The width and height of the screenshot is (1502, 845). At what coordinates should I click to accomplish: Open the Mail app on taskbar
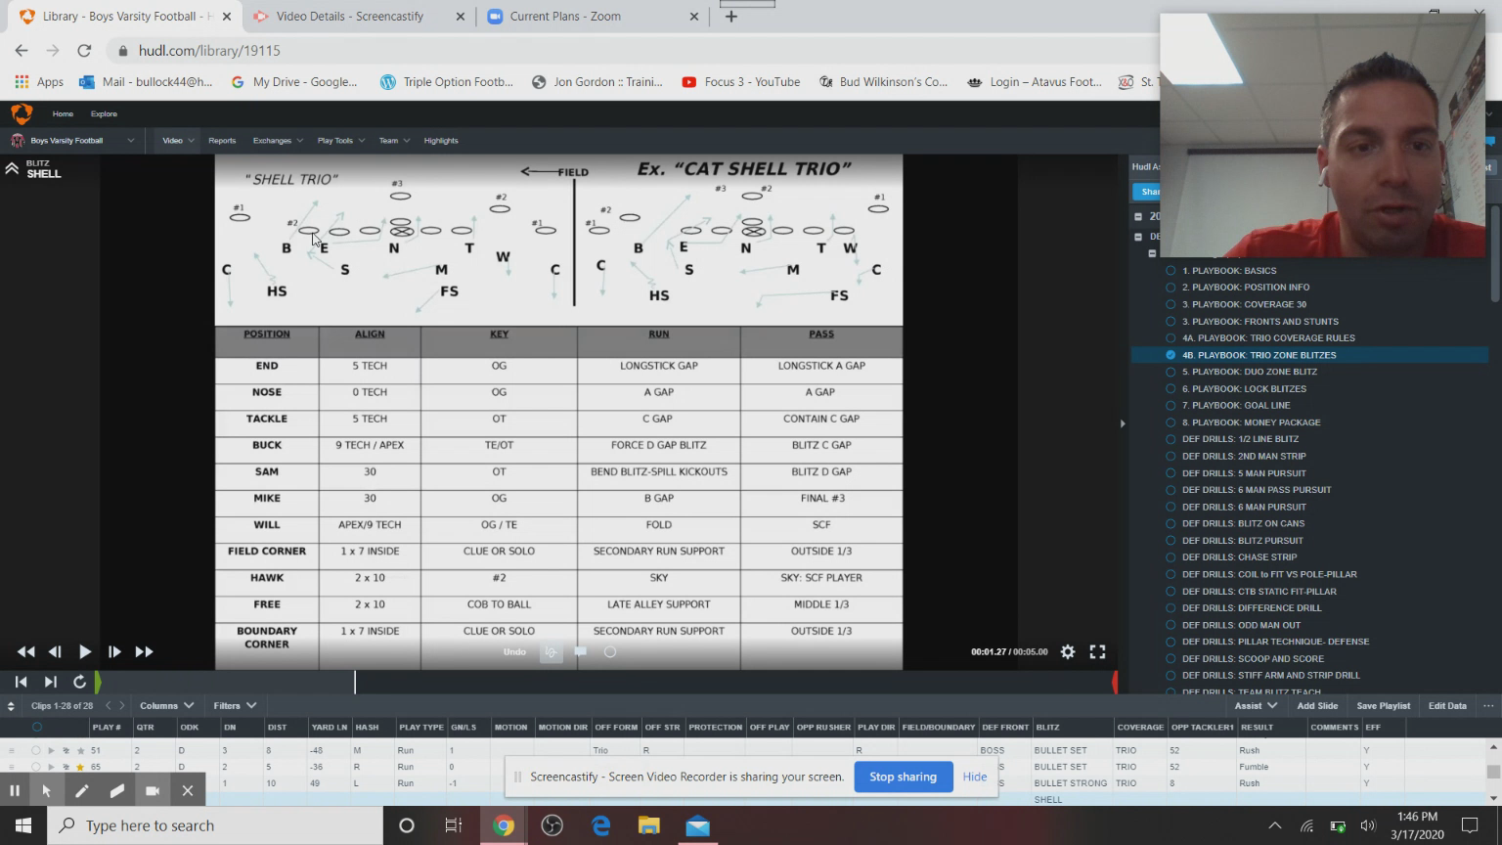(x=698, y=825)
